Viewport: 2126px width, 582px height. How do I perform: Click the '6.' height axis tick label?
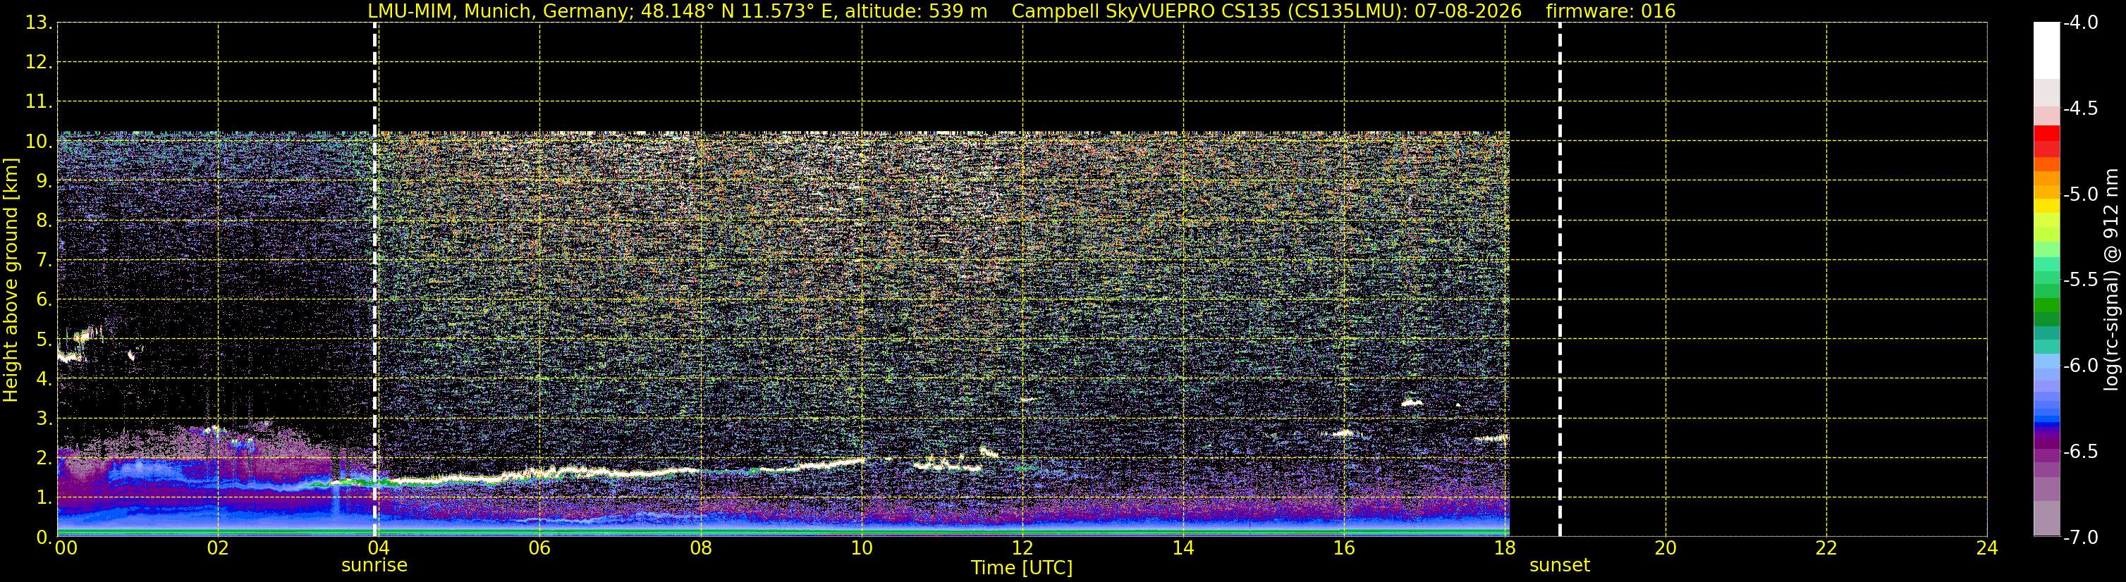tap(44, 300)
